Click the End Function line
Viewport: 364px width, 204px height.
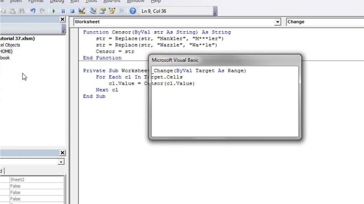click(x=102, y=58)
